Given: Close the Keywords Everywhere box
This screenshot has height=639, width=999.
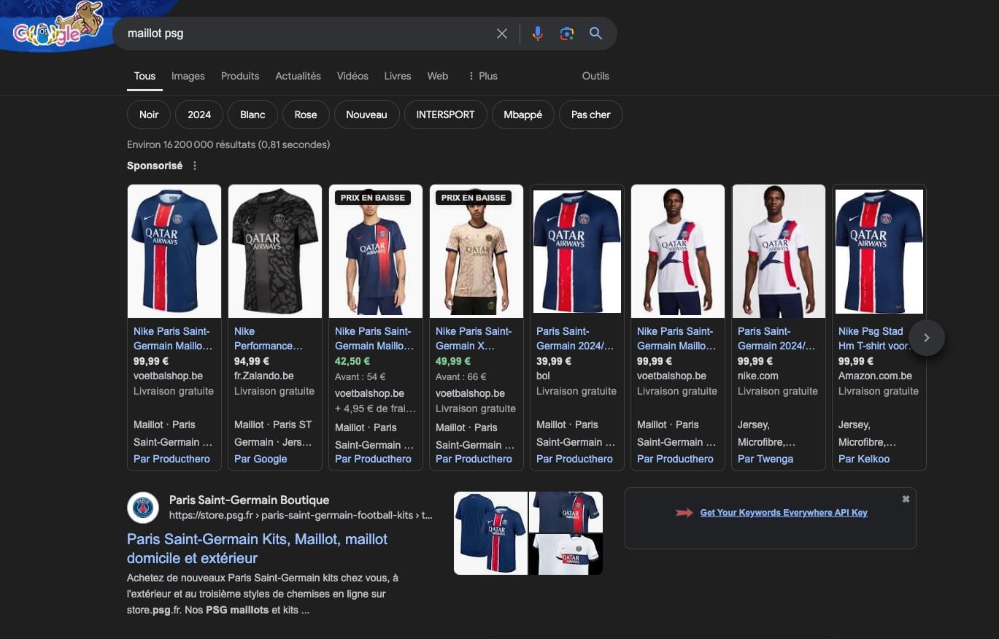Looking at the screenshot, I should [906, 499].
